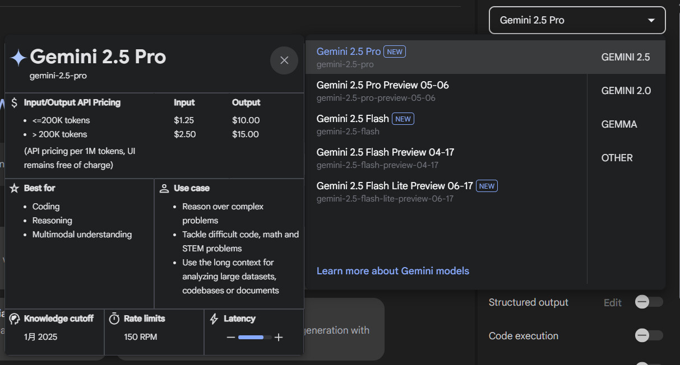Toggle the Structured output switch
The width and height of the screenshot is (680, 365).
649,302
